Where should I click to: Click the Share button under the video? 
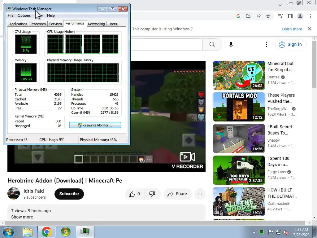[177, 194]
